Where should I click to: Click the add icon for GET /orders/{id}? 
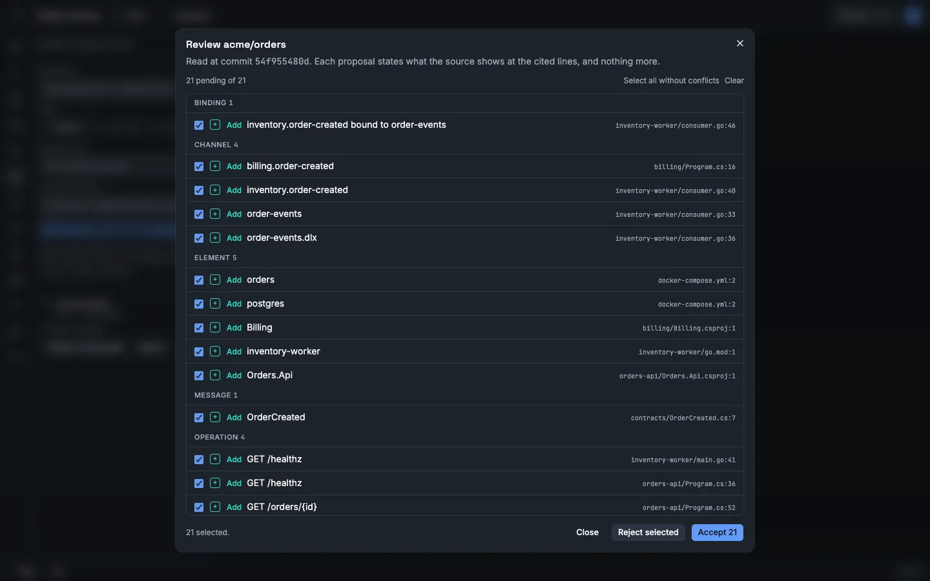tap(215, 507)
